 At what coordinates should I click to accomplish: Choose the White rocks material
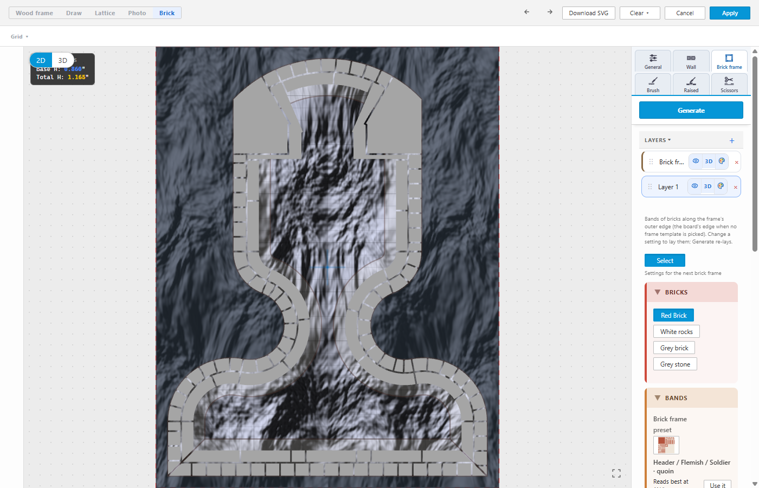coord(677,331)
